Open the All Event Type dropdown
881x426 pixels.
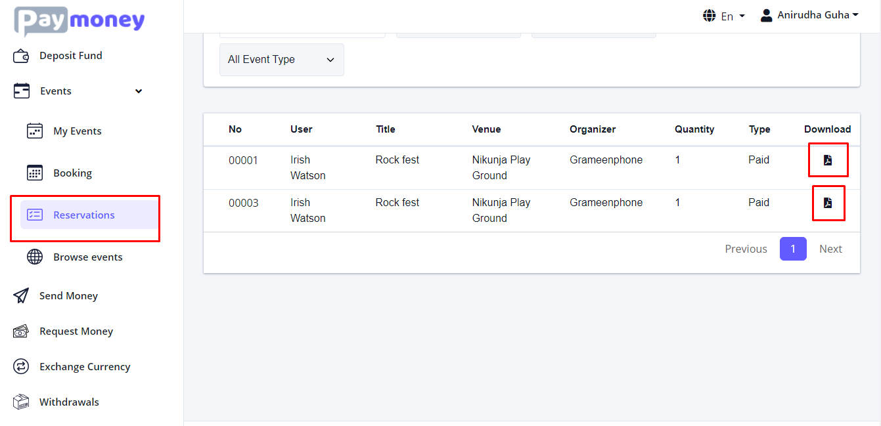click(281, 60)
